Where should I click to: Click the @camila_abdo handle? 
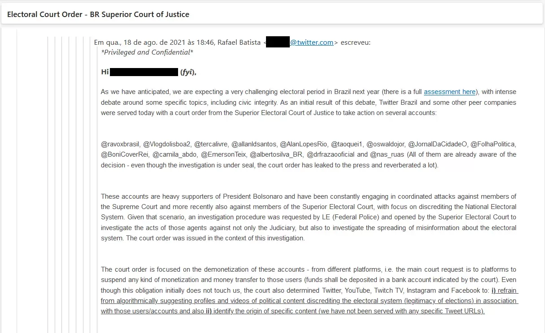point(175,154)
